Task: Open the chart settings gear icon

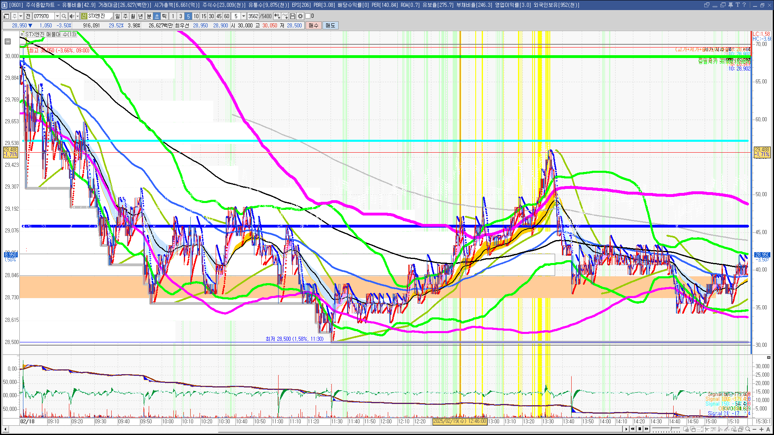Action: click(x=300, y=16)
